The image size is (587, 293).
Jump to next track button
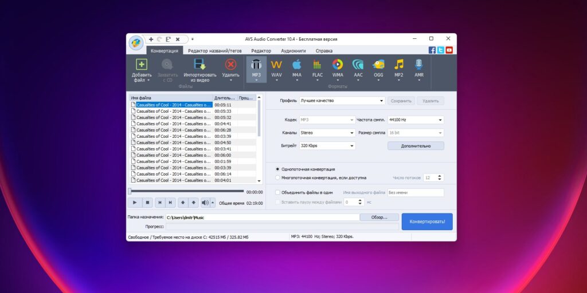pyautogui.click(x=170, y=203)
